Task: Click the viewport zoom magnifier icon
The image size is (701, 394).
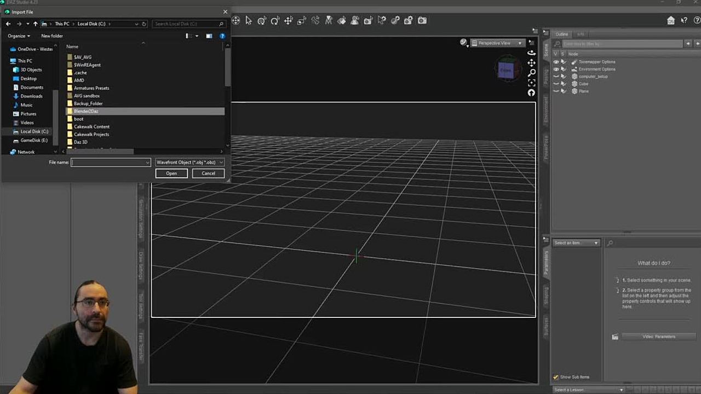Action: (531, 73)
